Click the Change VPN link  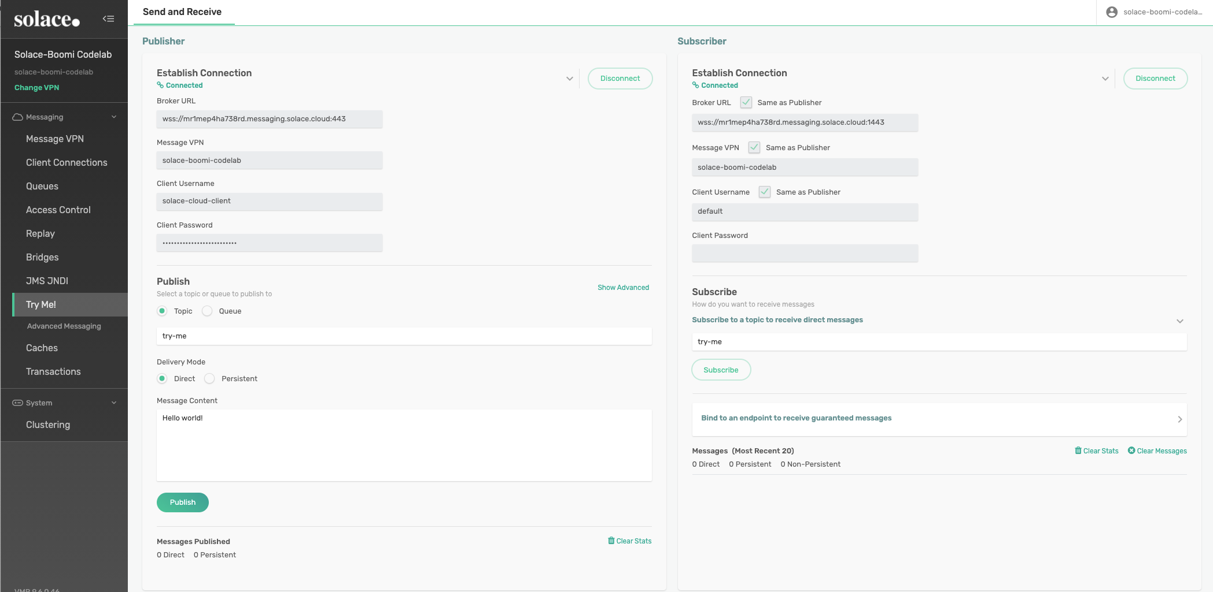click(x=36, y=88)
